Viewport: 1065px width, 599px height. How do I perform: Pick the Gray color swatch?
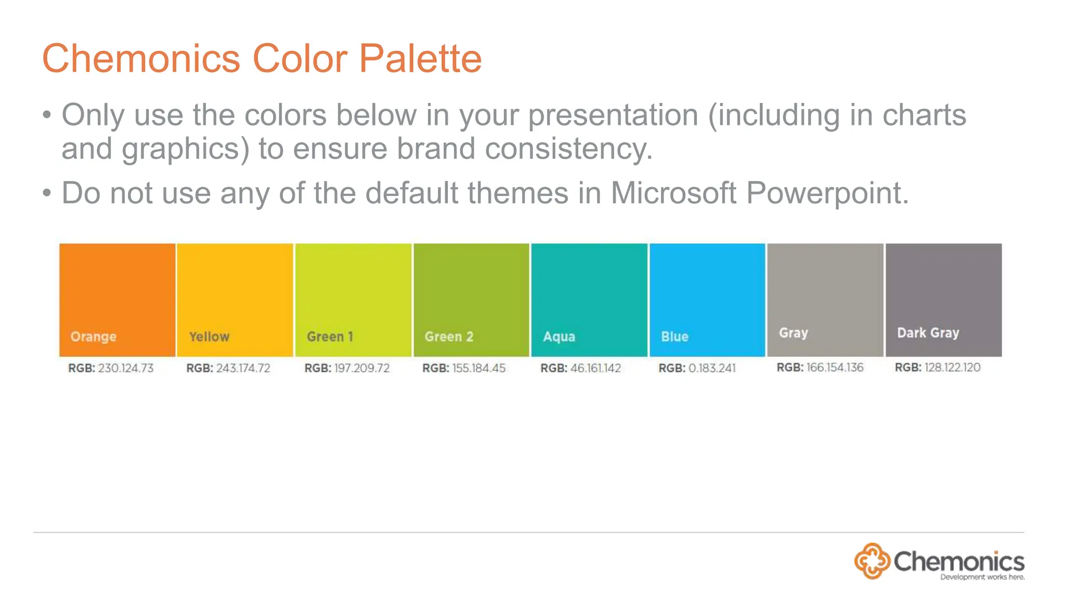[825, 300]
